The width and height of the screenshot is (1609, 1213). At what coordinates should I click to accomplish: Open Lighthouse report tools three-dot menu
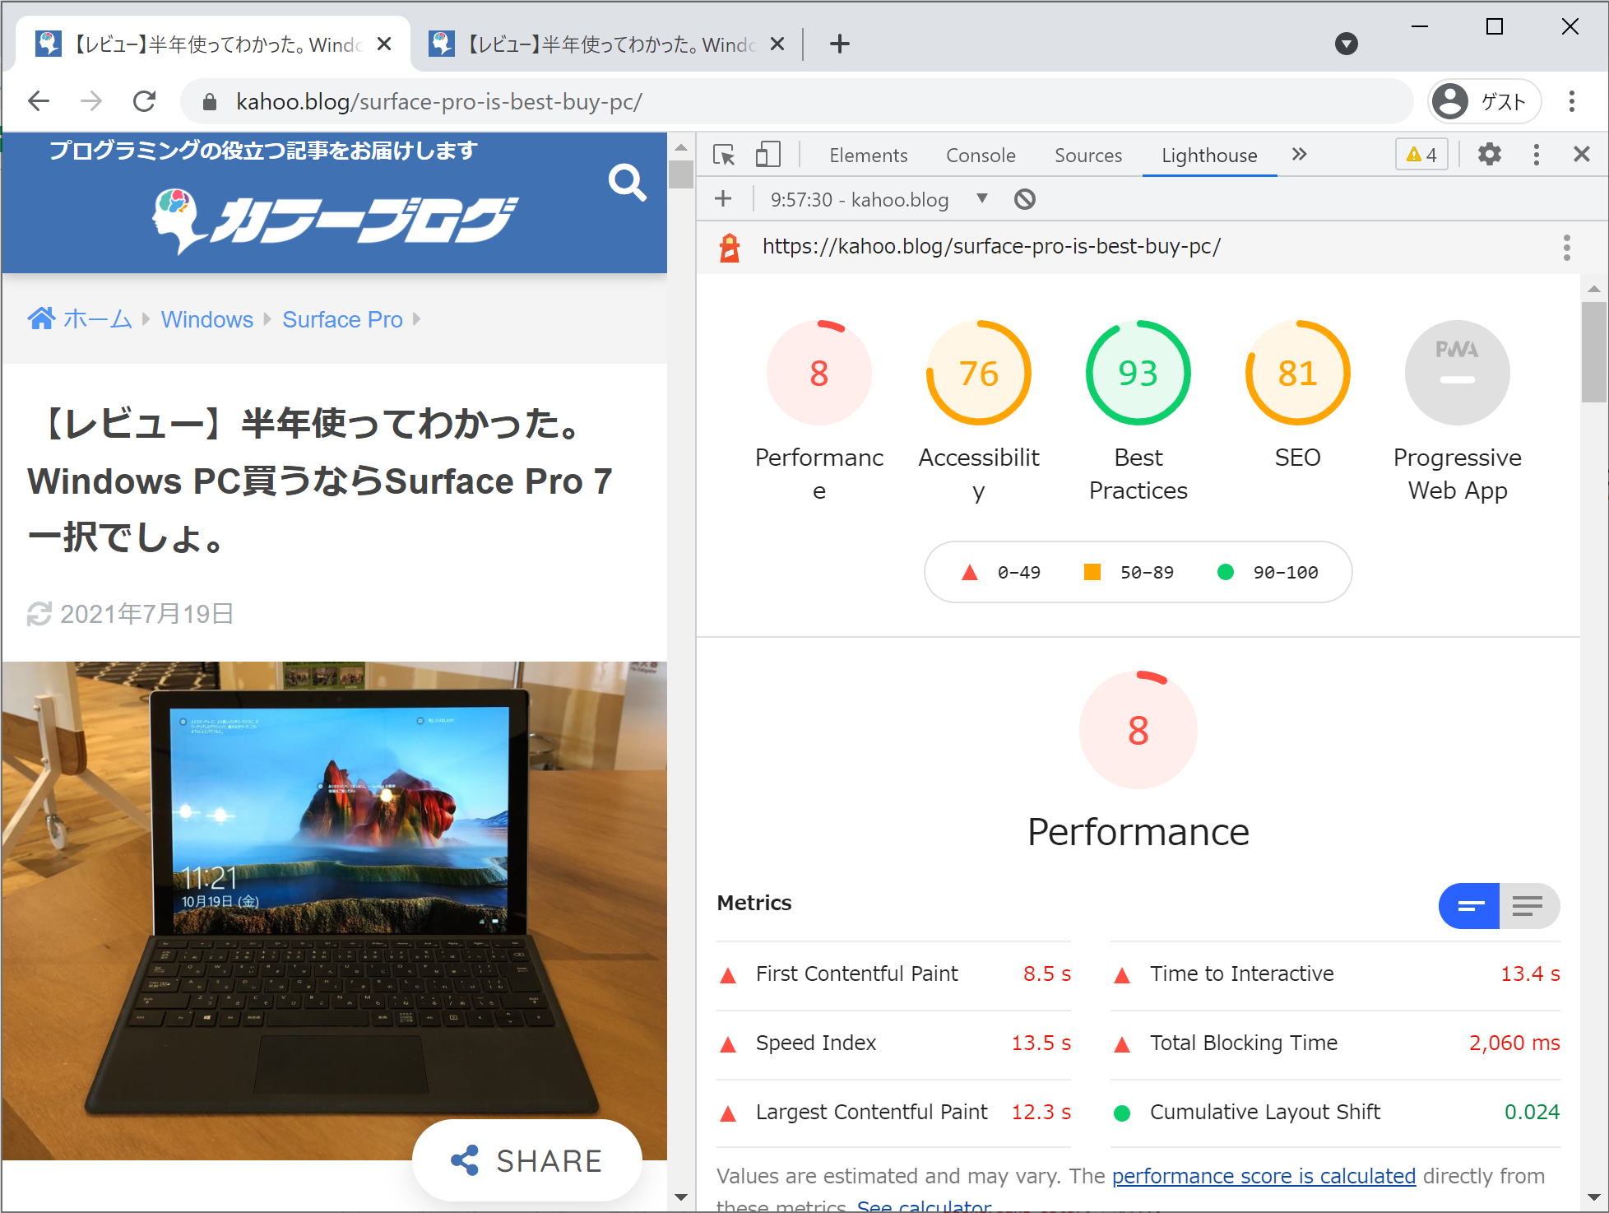(1566, 247)
